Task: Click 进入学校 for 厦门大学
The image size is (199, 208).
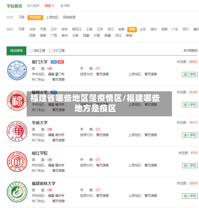Action: 190,74
